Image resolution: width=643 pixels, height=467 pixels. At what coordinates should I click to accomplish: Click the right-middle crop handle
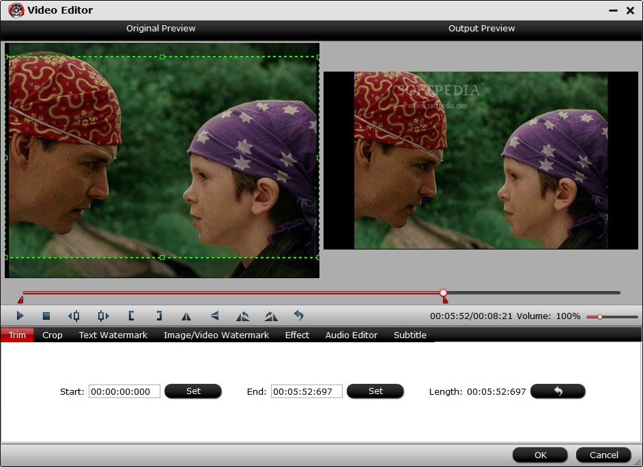click(318, 157)
